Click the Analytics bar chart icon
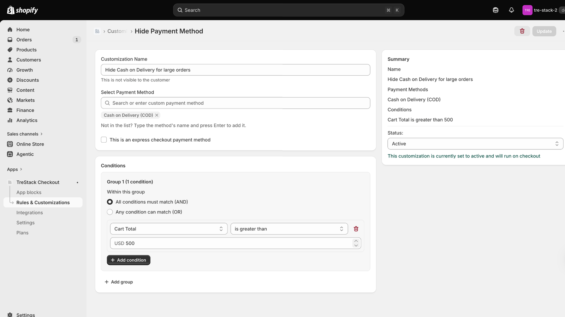 click(10, 120)
